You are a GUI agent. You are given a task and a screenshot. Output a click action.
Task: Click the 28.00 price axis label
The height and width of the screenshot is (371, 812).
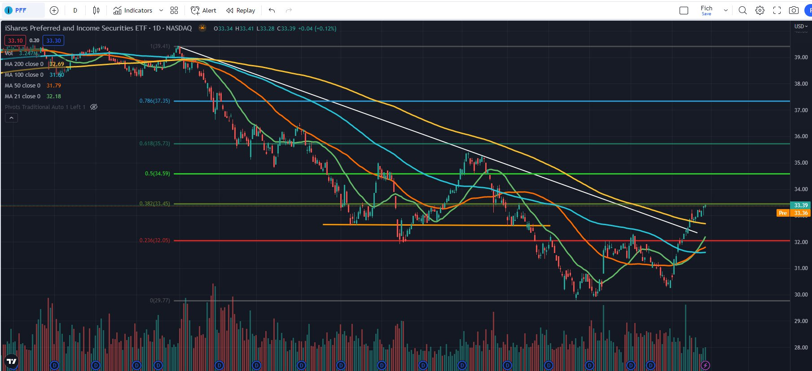click(801, 348)
